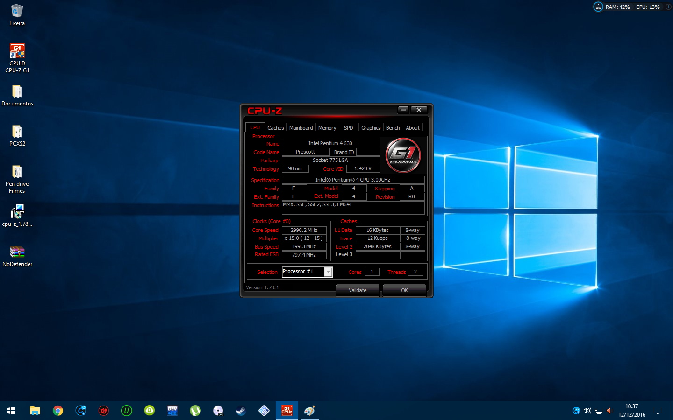Click the 16 KBytes L1 Data value
This screenshot has width=673, height=420.
click(x=378, y=230)
